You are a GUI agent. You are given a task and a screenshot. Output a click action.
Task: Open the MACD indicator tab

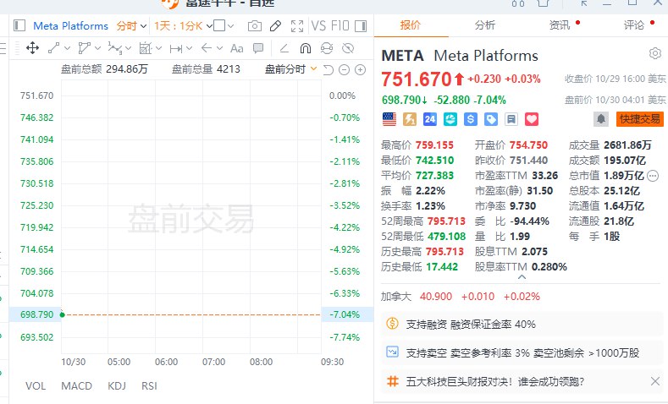coord(77,385)
